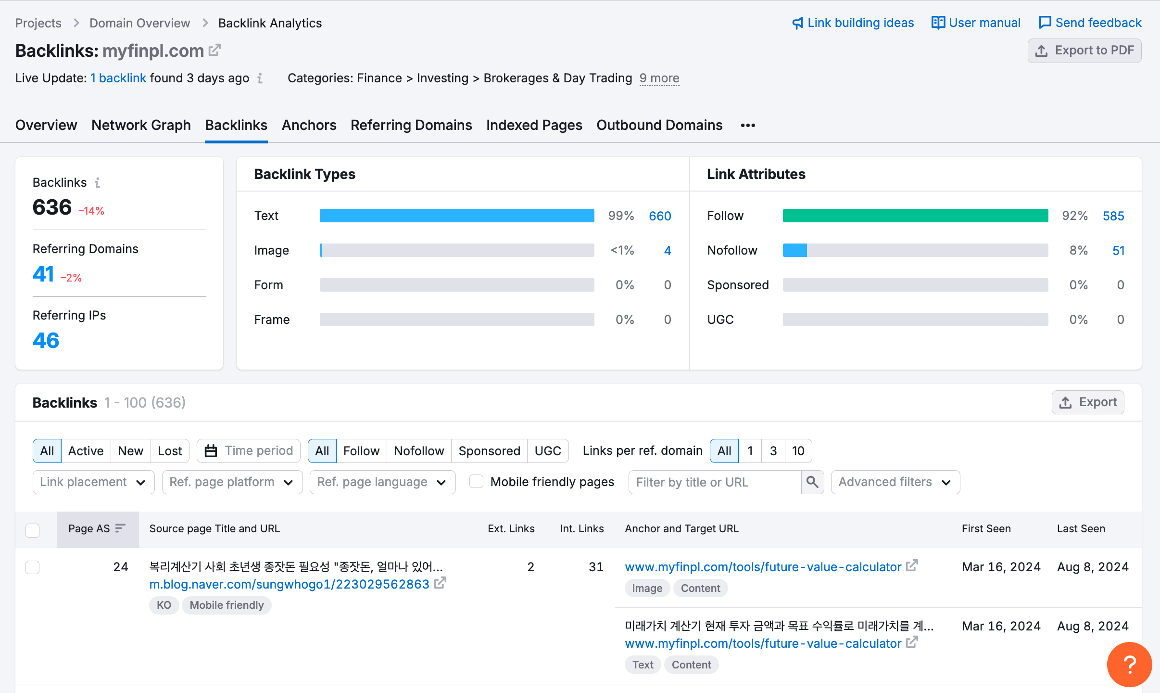Viewport: 1160px width, 693px height.
Task: Expand 9 more categories
Action: click(659, 78)
